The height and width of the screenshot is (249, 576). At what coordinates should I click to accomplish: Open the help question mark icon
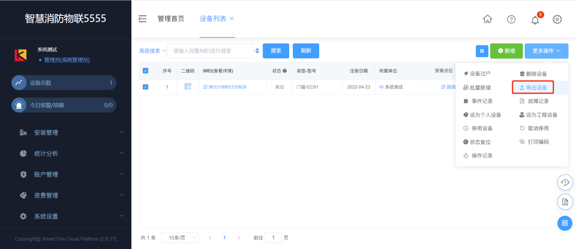coord(511,19)
